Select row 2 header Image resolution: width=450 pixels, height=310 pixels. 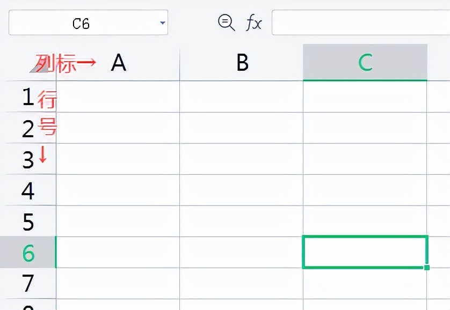[x=28, y=129]
